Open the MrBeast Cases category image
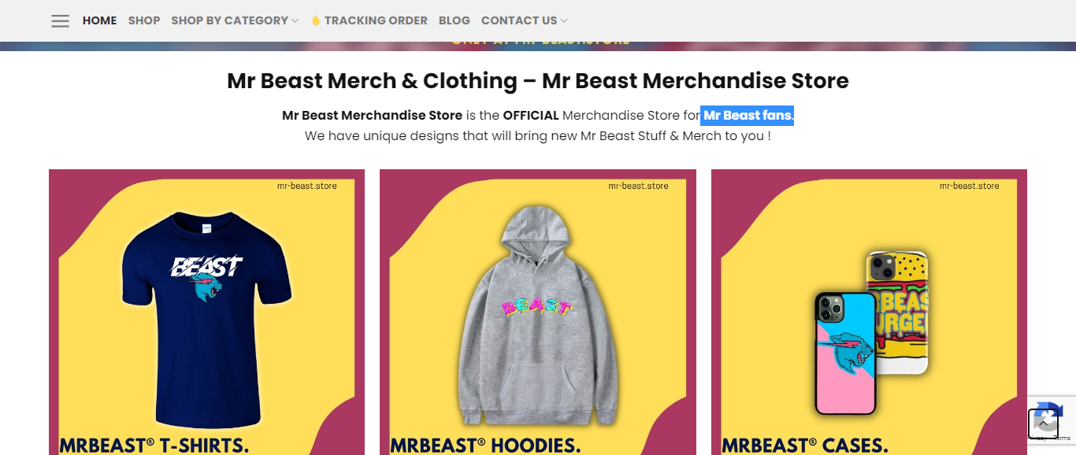 click(869, 312)
